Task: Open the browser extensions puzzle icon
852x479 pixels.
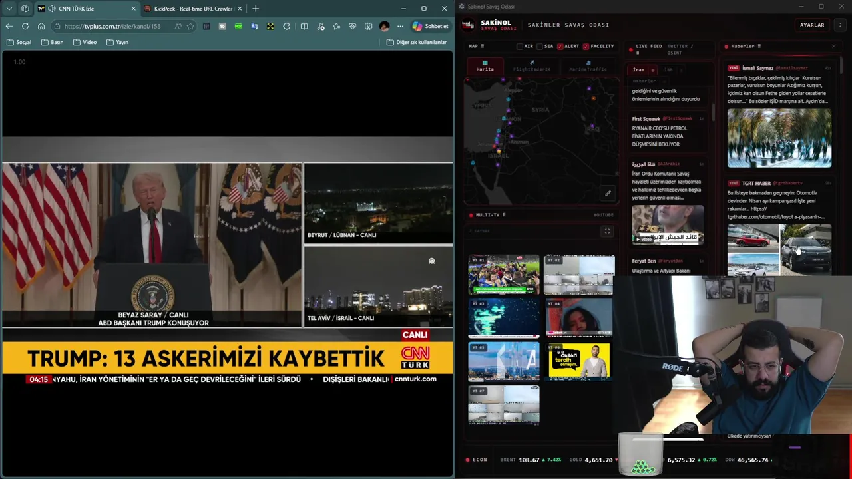Action: coord(286,26)
